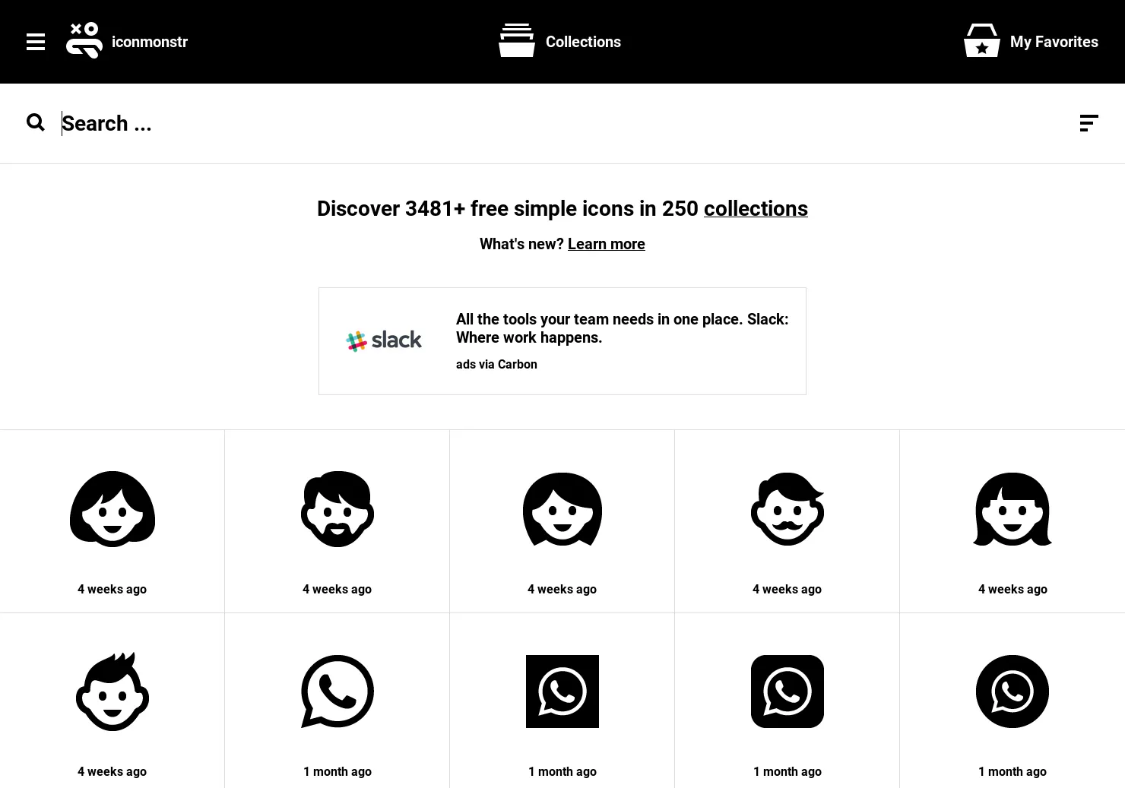Screen dimensions: 1125x788
Task: Click '4 weeks ago' under bearded man
Action: click(337, 589)
